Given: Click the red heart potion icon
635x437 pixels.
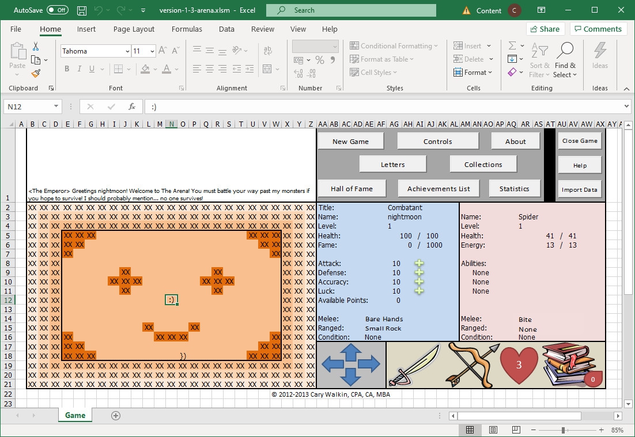Looking at the screenshot, I should coord(518,365).
